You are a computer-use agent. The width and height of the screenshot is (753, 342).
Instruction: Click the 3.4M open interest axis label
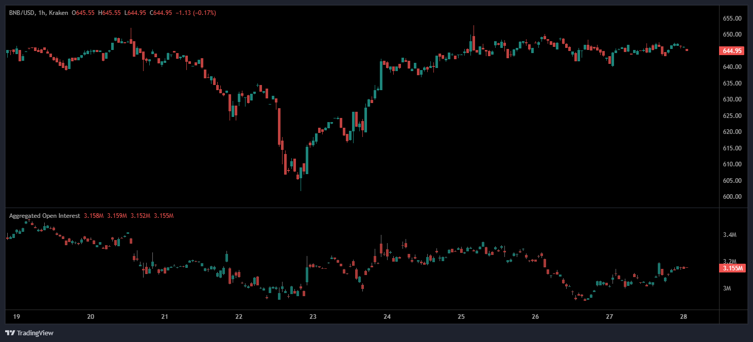click(729, 235)
